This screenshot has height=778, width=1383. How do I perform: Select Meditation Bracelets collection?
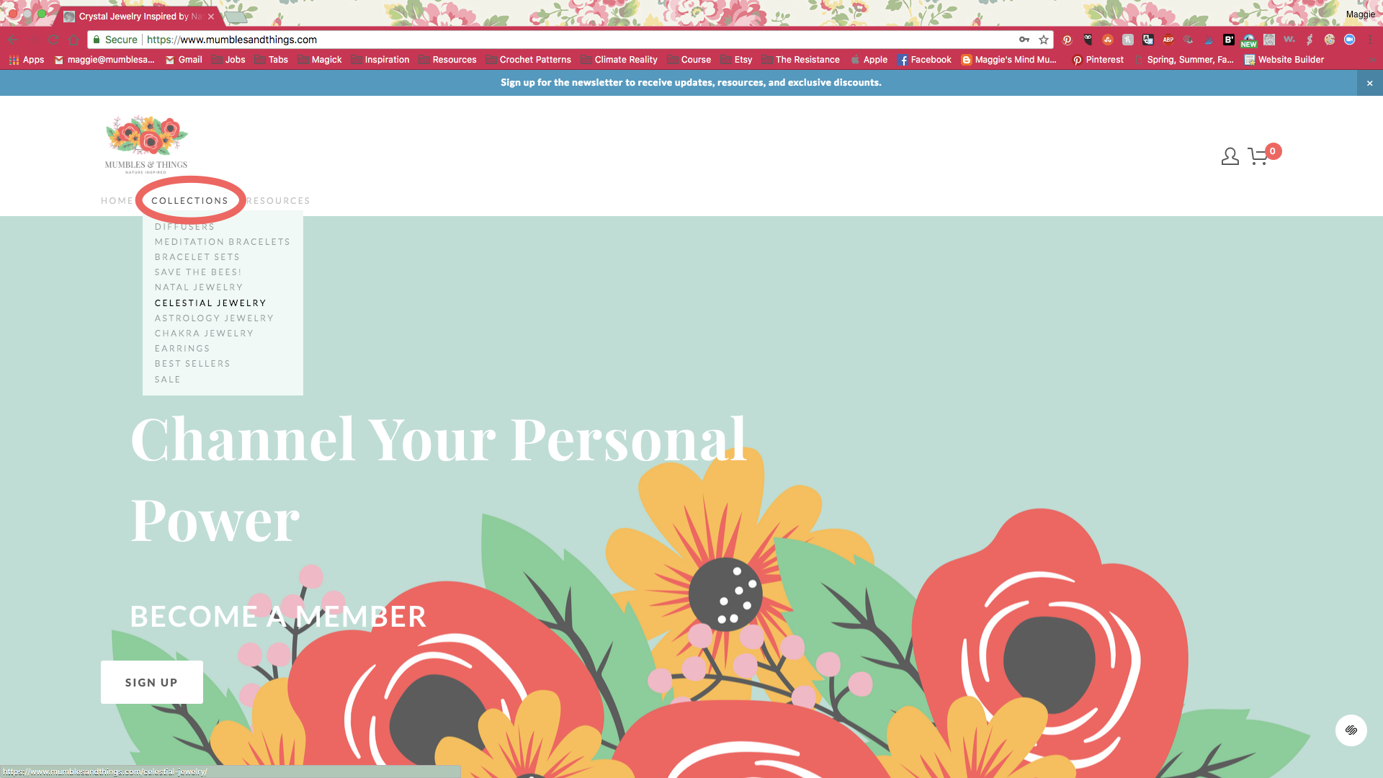(223, 241)
